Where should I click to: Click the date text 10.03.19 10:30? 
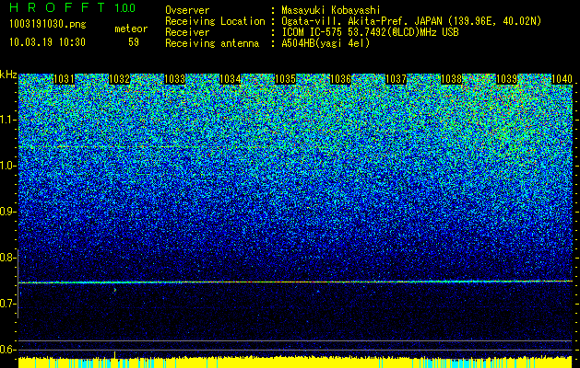tap(47, 42)
